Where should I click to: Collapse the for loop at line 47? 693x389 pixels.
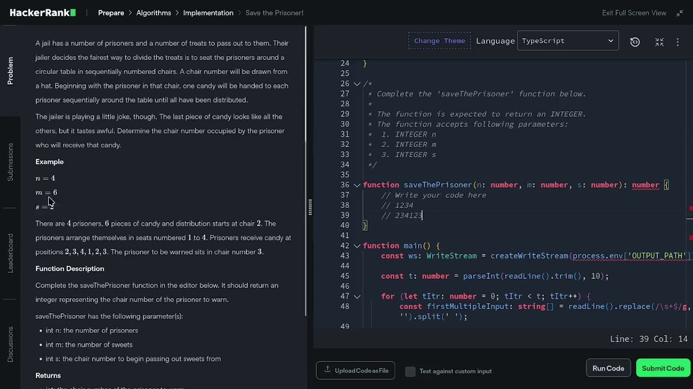coord(357,296)
